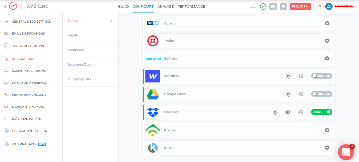Open the Publish dropdown button
This screenshot has width=359, height=162.
tap(300, 6)
